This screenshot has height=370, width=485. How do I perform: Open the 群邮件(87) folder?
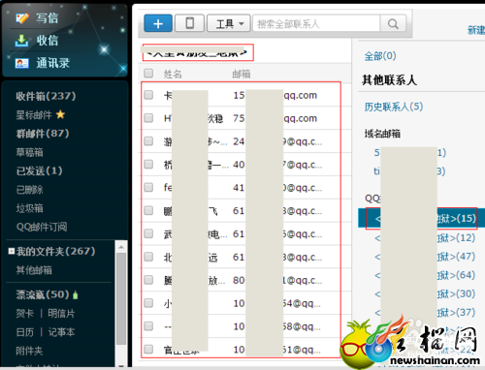click(x=43, y=134)
